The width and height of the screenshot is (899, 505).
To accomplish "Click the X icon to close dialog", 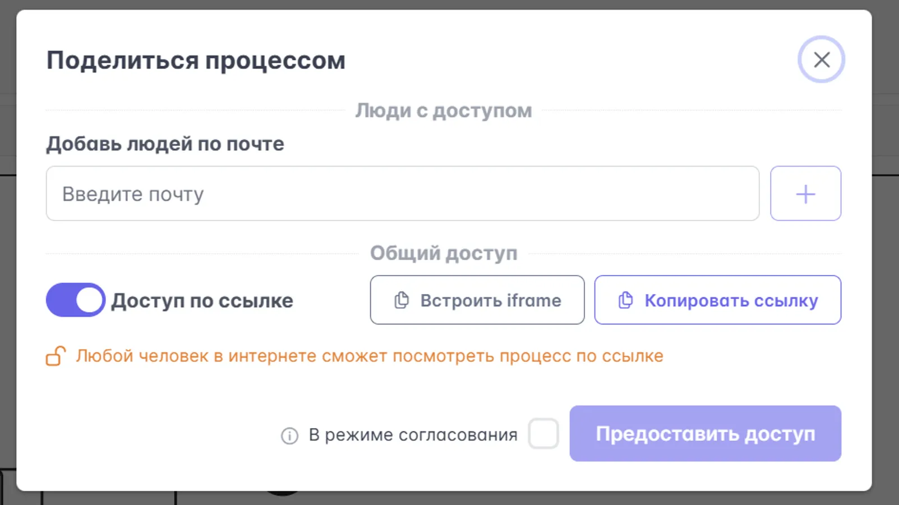I will (x=821, y=59).
